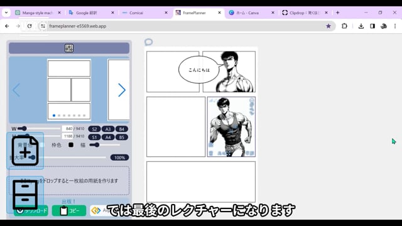The width and height of the screenshot is (402, 226).
Task: Open the browser extensions puzzle icon
Action: click(345, 26)
